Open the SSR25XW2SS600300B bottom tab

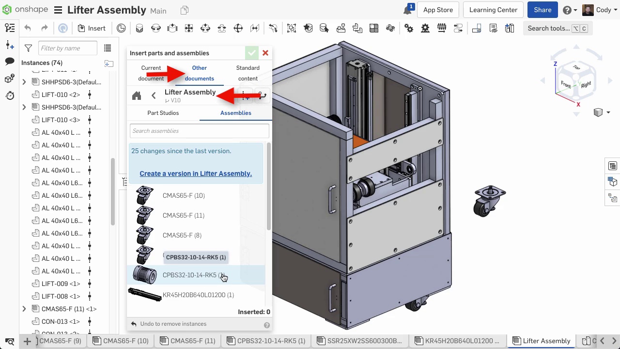tap(360, 341)
